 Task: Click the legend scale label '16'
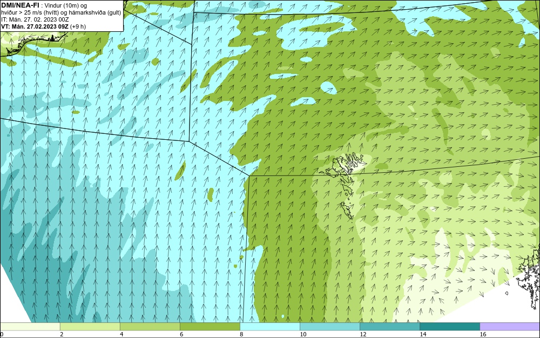[483, 334]
